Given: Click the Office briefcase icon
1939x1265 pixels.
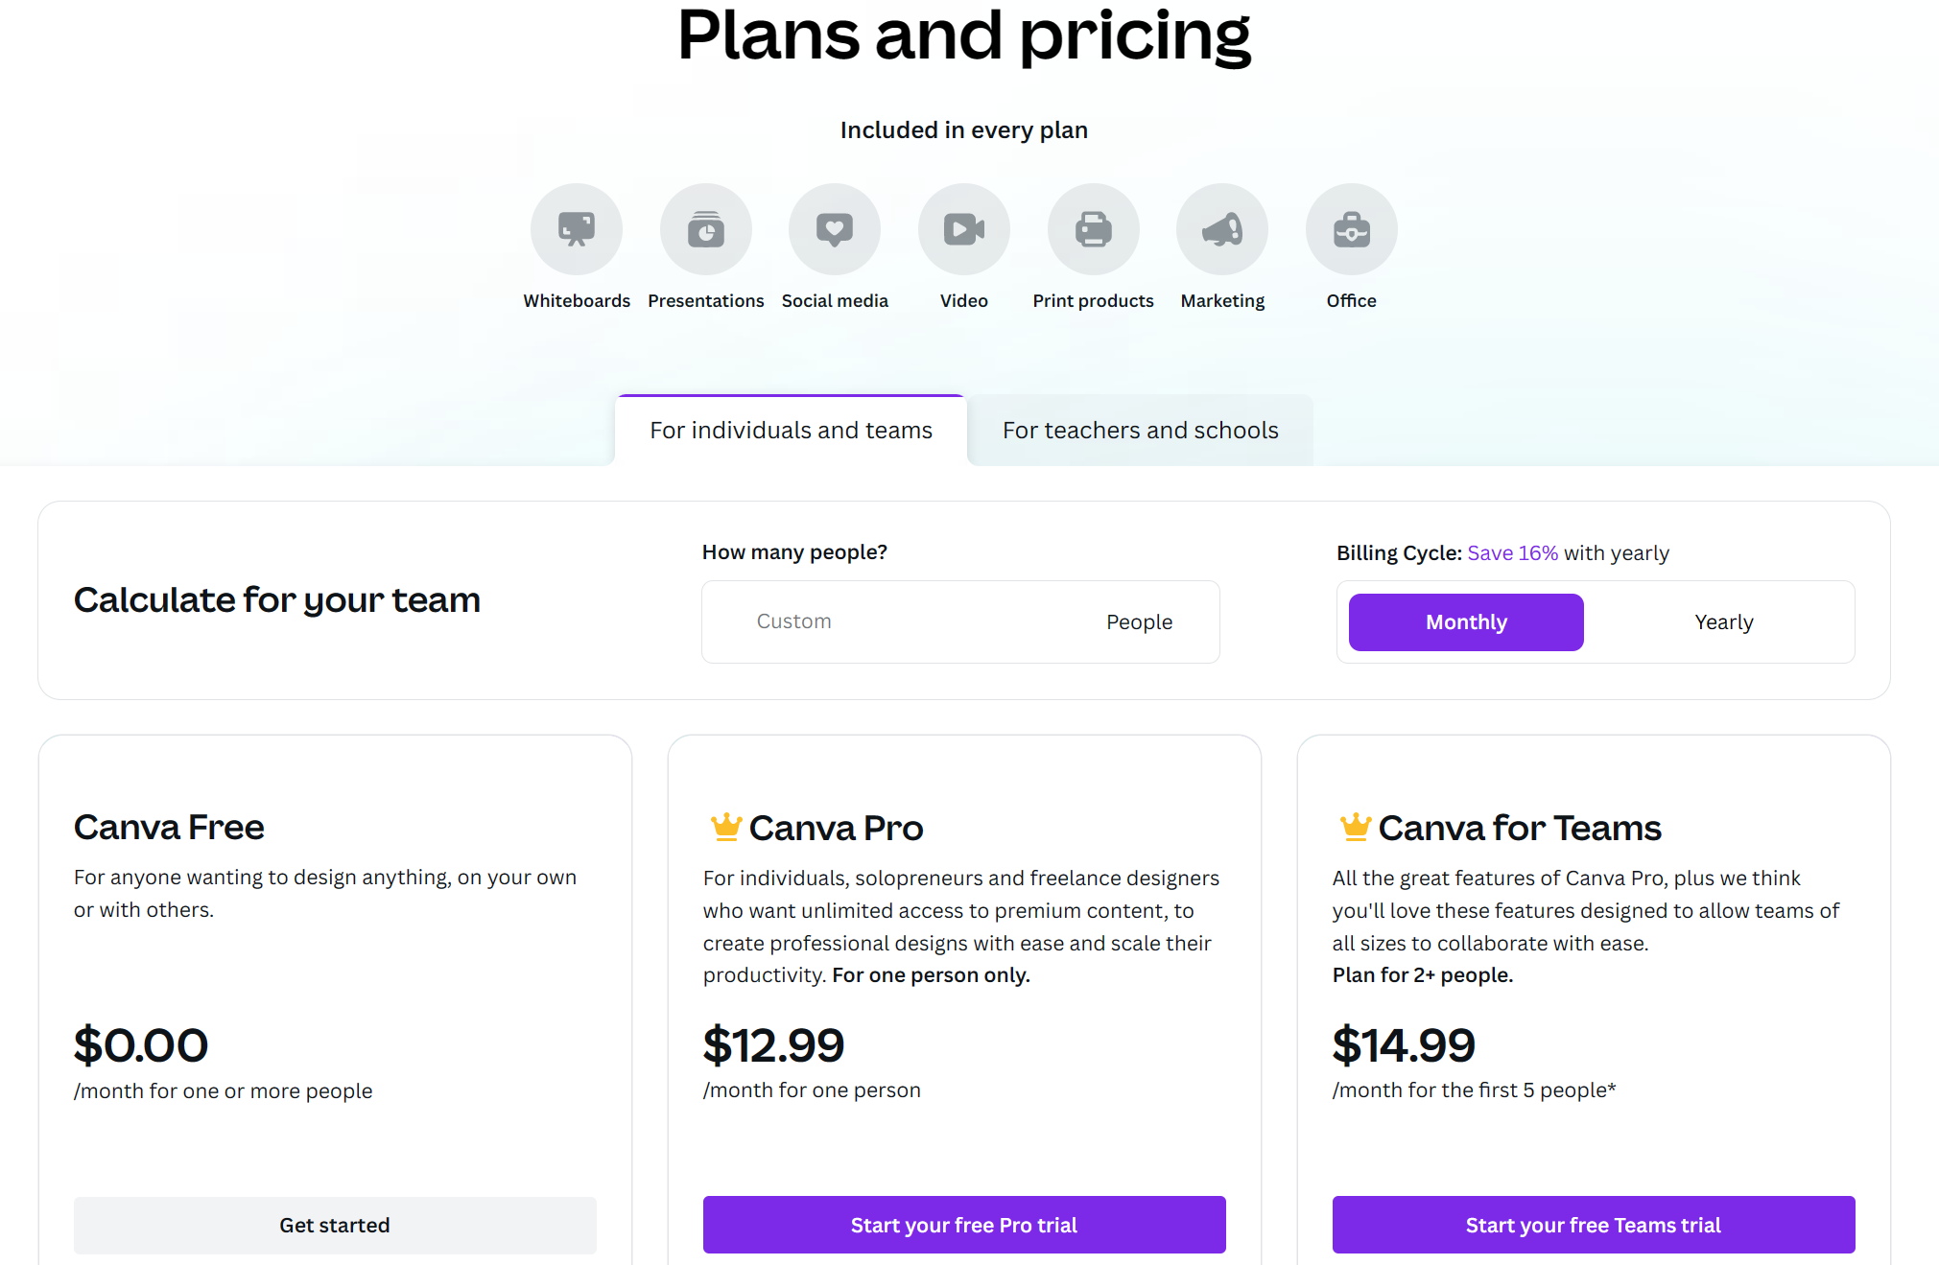Looking at the screenshot, I should (1351, 229).
